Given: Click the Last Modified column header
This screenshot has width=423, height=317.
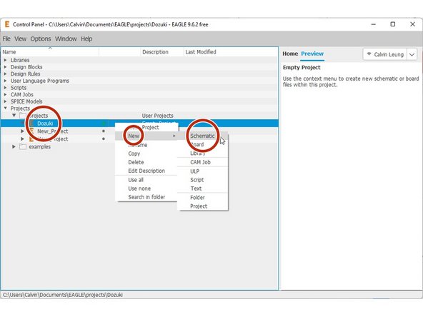Looking at the screenshot, I should click(x=231, y=51).
